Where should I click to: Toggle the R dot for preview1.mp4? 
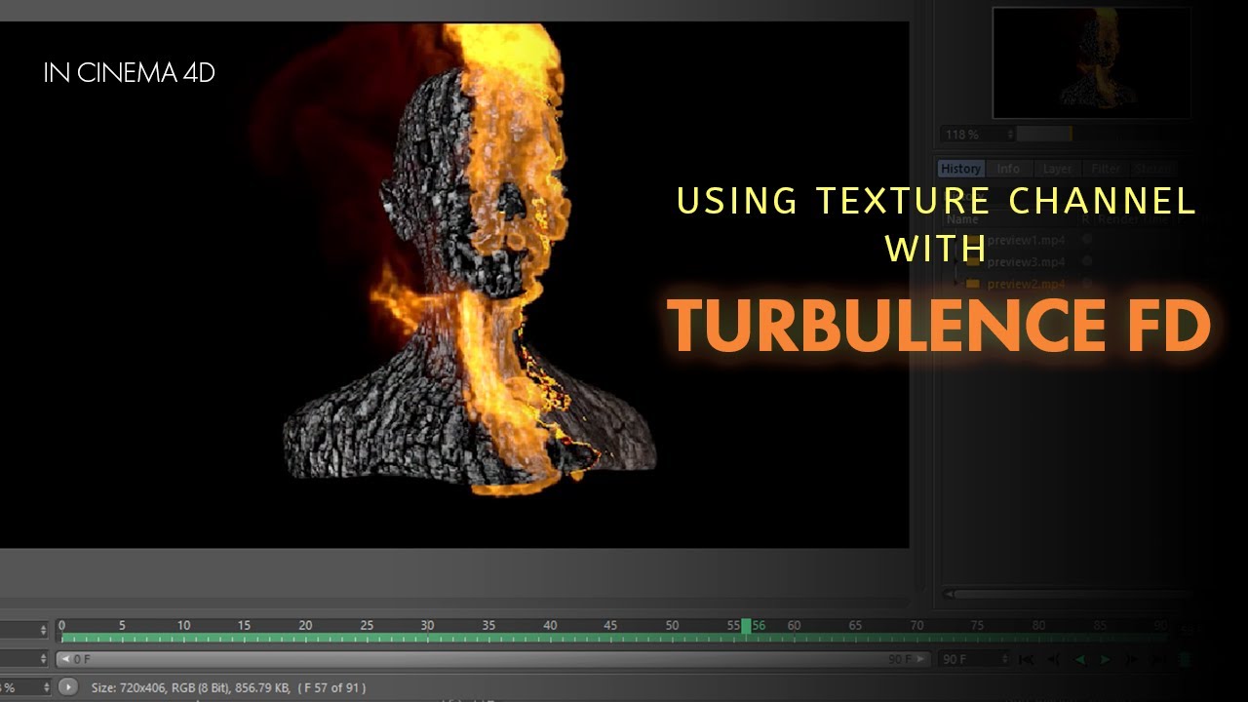[x=1086, y=240]
